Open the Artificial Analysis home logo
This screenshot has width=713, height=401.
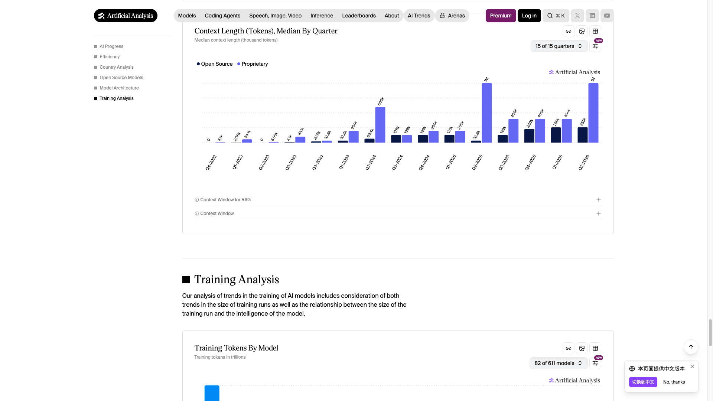(126, 16)
